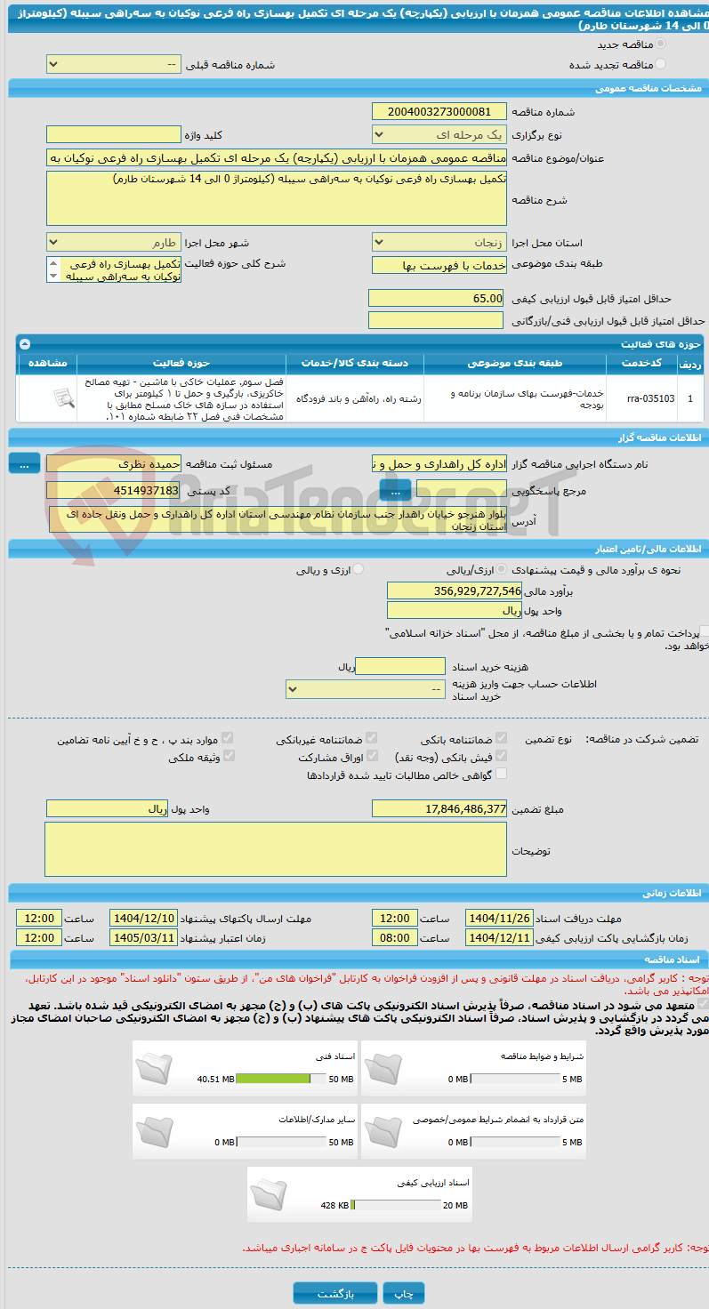This screenshot has width=709, height=1309.
Task: Click the زمان اعتبار پیشنهاد date 1405/03/11
Action: click(143, 937)
